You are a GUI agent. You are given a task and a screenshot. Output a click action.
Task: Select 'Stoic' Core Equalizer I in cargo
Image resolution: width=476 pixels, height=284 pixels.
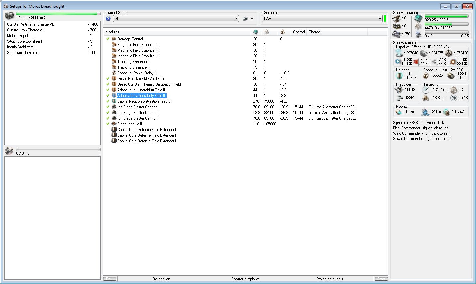point(53,41)
